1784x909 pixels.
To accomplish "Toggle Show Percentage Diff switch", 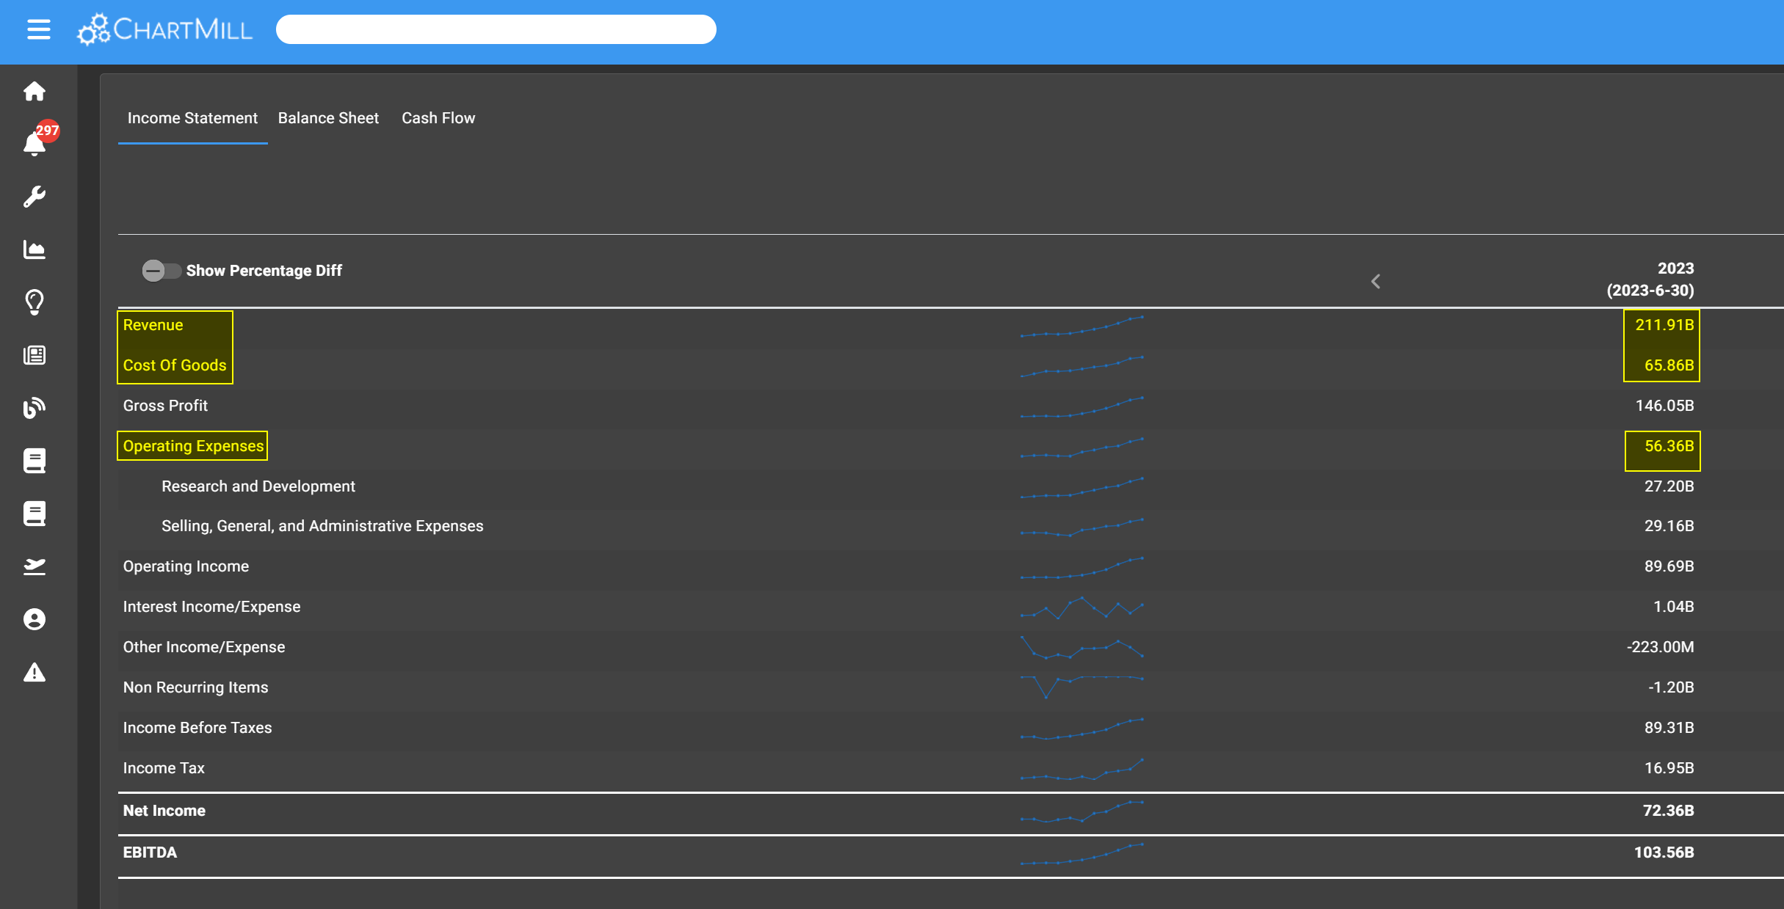I will click(x=161, y=271).
